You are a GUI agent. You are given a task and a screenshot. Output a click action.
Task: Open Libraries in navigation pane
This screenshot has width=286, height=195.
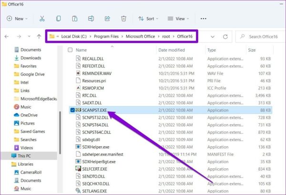(x=25, y=164)
